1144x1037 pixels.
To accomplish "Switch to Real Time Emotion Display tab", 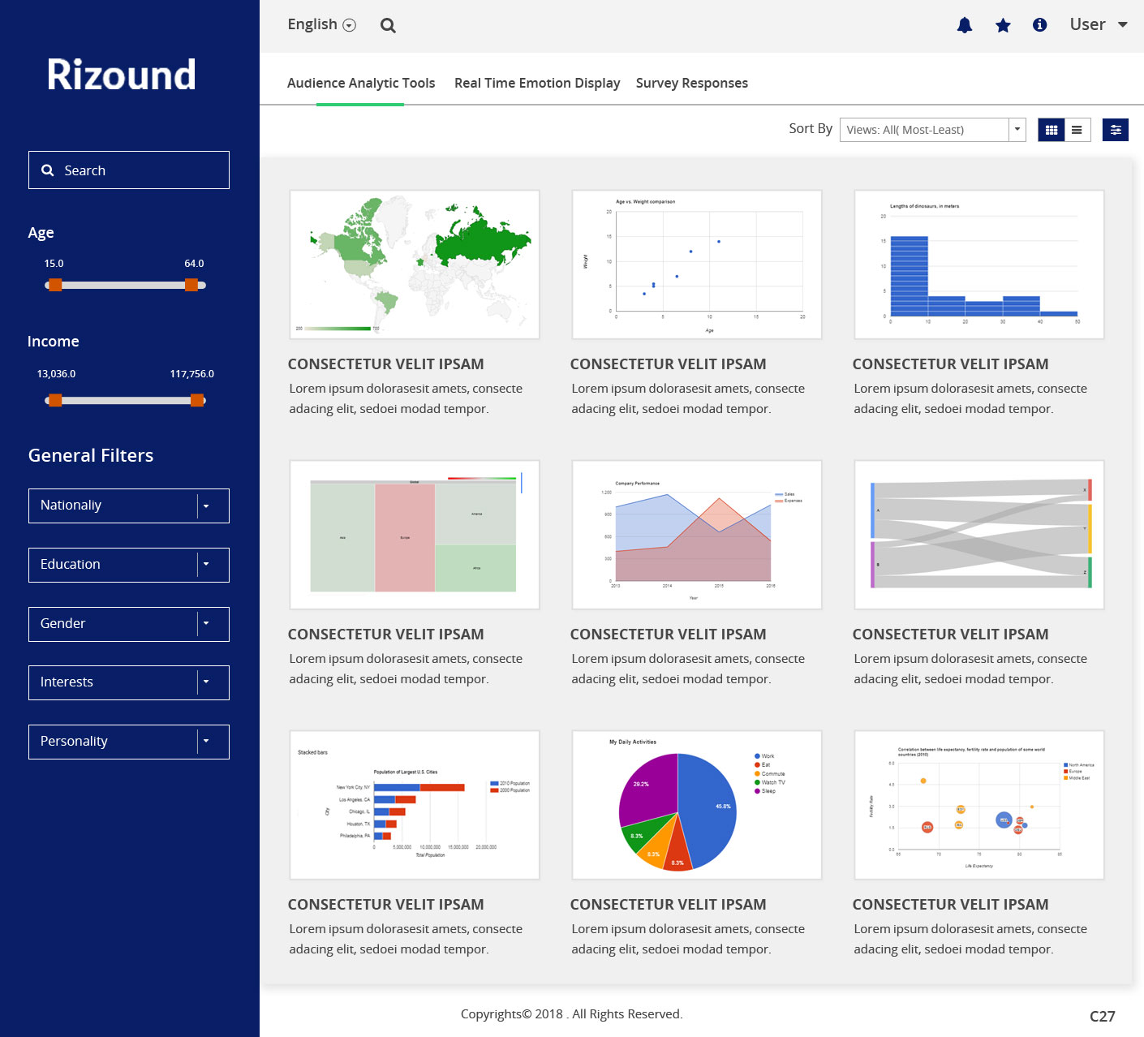I will pyautogui.click(x=537, y=83).
